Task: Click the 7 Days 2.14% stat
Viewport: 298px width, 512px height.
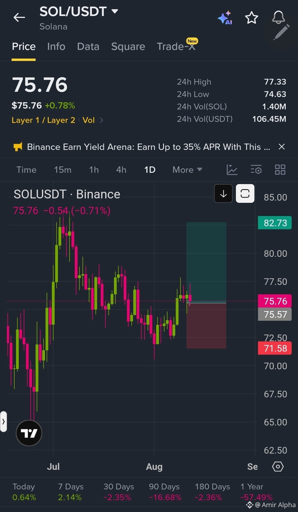Action: pyautogui.click(x=71, y=492)
